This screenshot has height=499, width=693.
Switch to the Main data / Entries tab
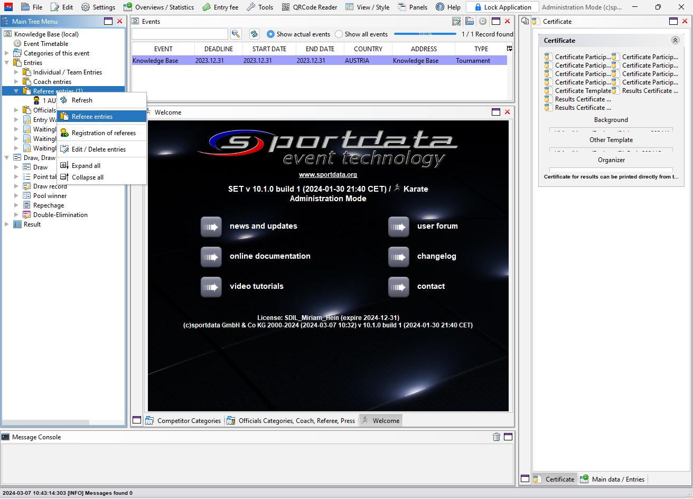[x=613, y=479]
